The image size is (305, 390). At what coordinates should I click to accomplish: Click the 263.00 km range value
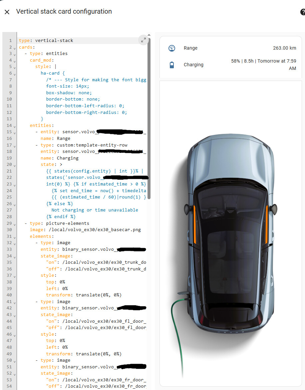pos(284,48)
